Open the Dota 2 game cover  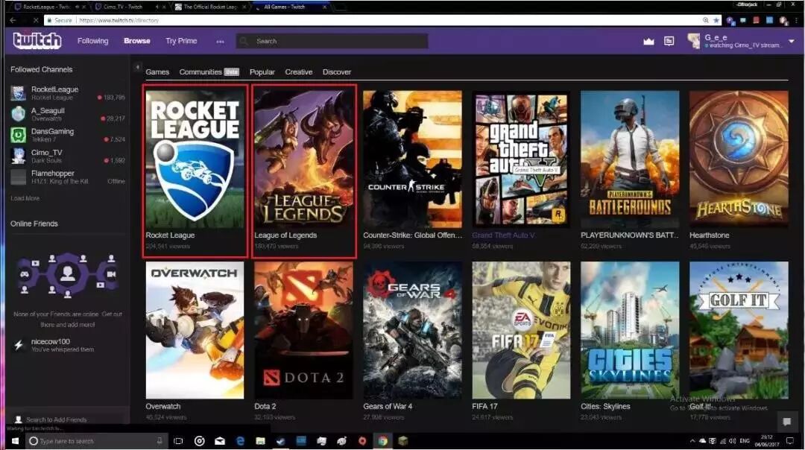[304, 330]
